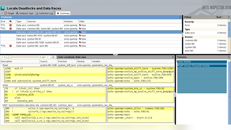Click the New state flag for P1
This screenshot has width=231, height=130.
(80, 25)
